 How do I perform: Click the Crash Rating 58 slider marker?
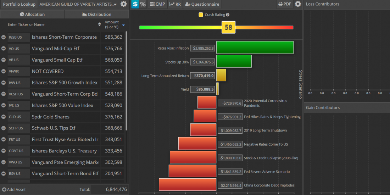pyautogui.click(x=228, y=27)
